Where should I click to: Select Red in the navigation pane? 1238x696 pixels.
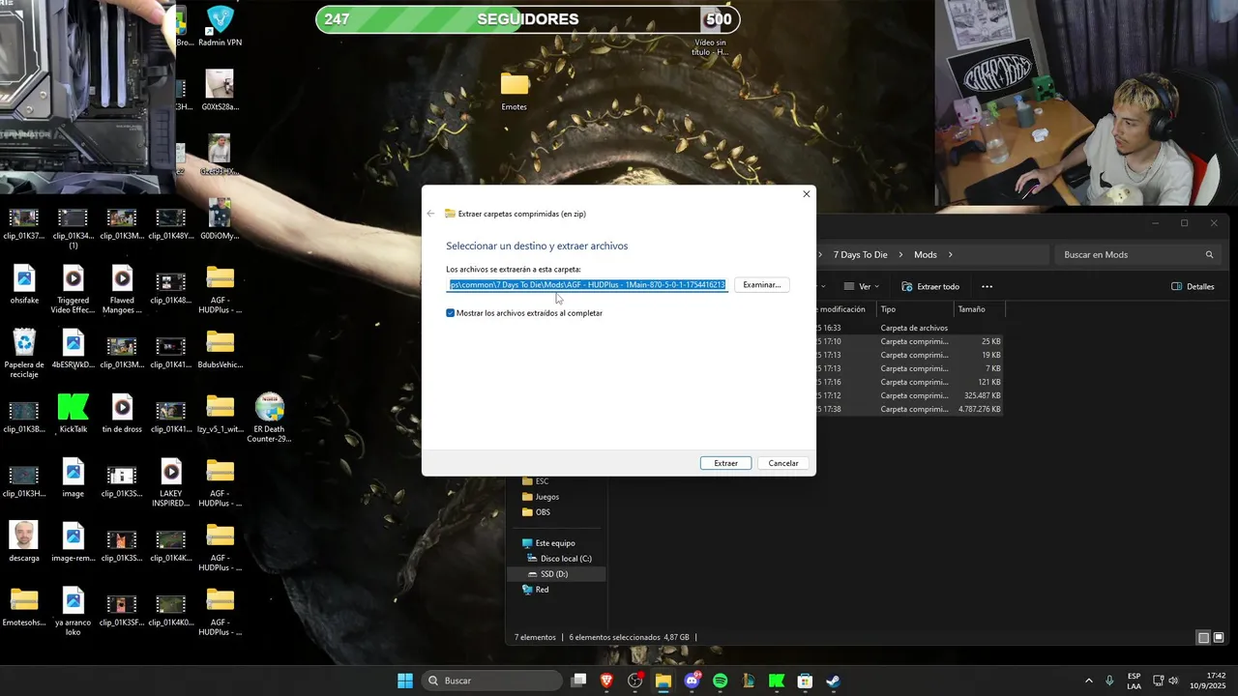click(x=535, y=590)
